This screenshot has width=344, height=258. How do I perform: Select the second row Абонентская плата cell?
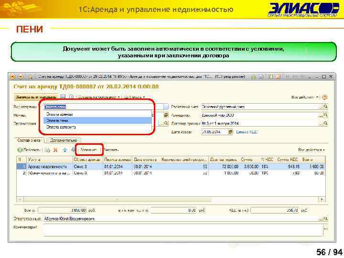(x=49, y=173)
